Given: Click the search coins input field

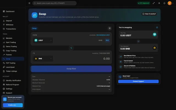Looking at the screenshot, I should [x=54, y=3].
